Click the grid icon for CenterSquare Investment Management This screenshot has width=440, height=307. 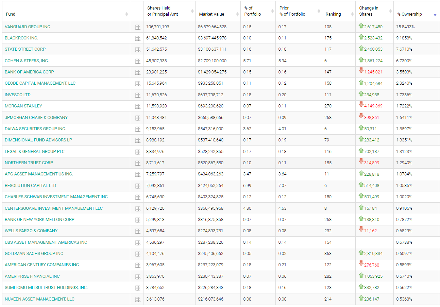(138, 209)
